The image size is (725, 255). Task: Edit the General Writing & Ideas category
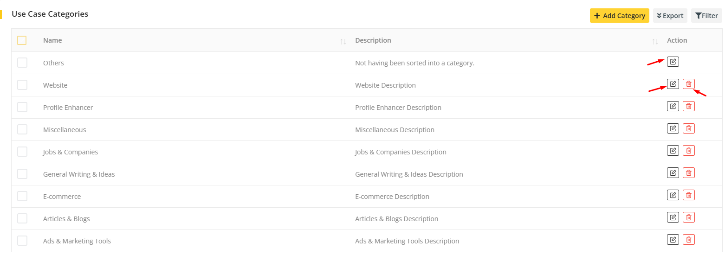tap(673, 173)
